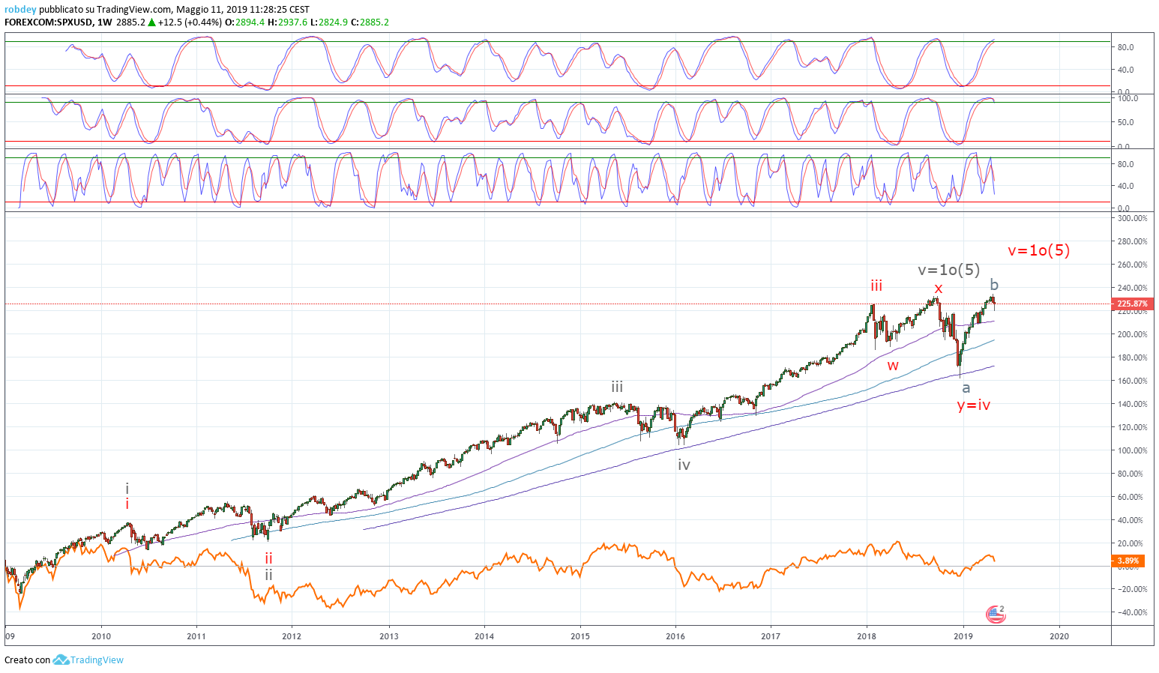Click the green +12.5 (+0.44%) change value
This screenshot has height=673, width=1159.
(190, 22)
